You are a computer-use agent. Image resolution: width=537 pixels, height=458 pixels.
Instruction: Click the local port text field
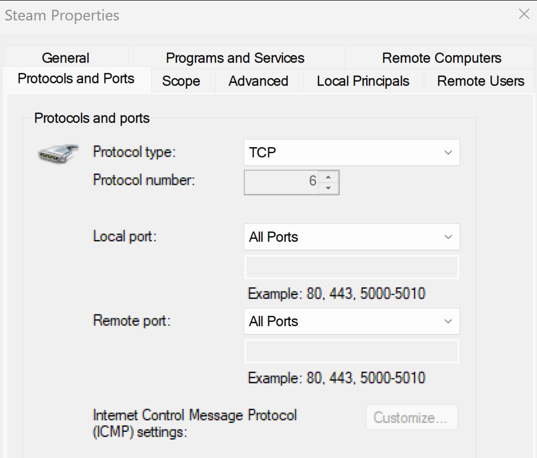click(352, 267)
